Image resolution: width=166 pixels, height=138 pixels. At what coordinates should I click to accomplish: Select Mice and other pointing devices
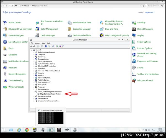49,71
